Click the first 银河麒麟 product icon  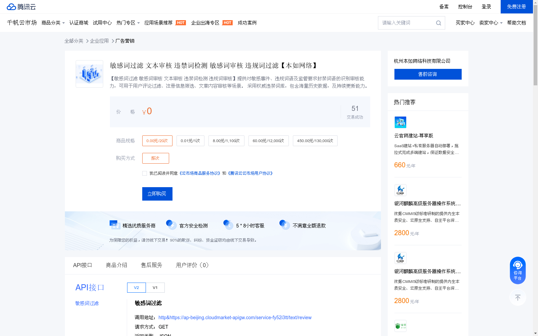click(x=400, y=190)
